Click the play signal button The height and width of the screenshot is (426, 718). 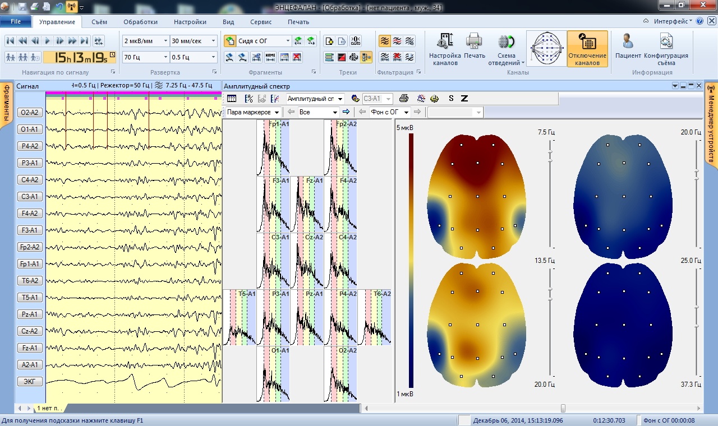(48, 41)
